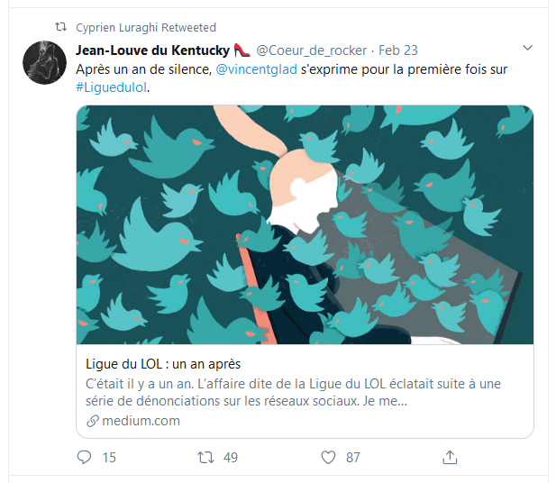Click the retweet count 49
Viewport: 556px width, 483px height.
coord(231,458)
